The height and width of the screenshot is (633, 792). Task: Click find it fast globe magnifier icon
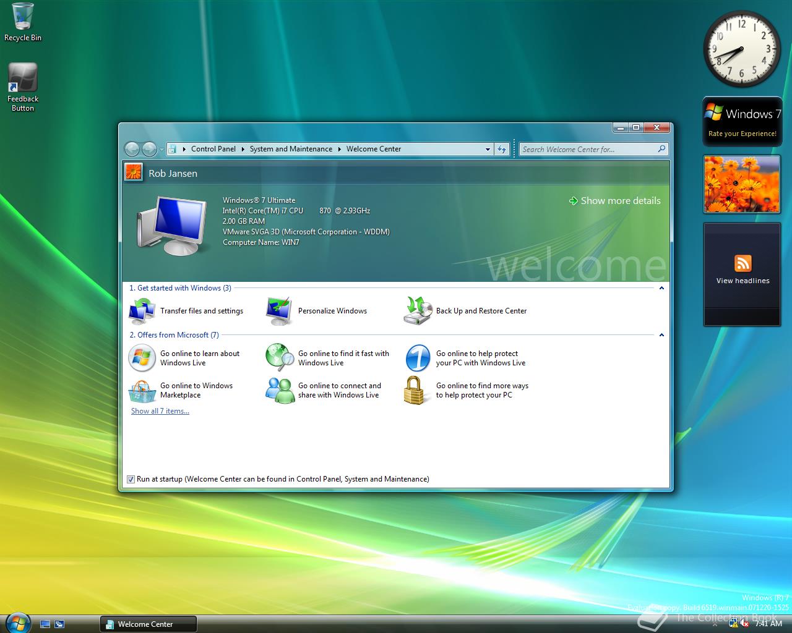[279, 357]
